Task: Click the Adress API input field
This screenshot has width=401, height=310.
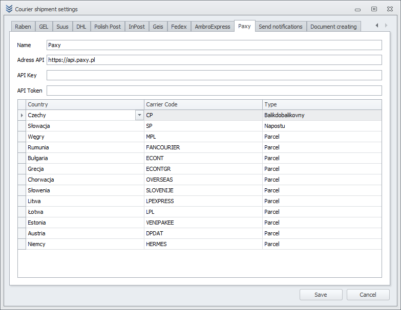Action: click(214, 60)
